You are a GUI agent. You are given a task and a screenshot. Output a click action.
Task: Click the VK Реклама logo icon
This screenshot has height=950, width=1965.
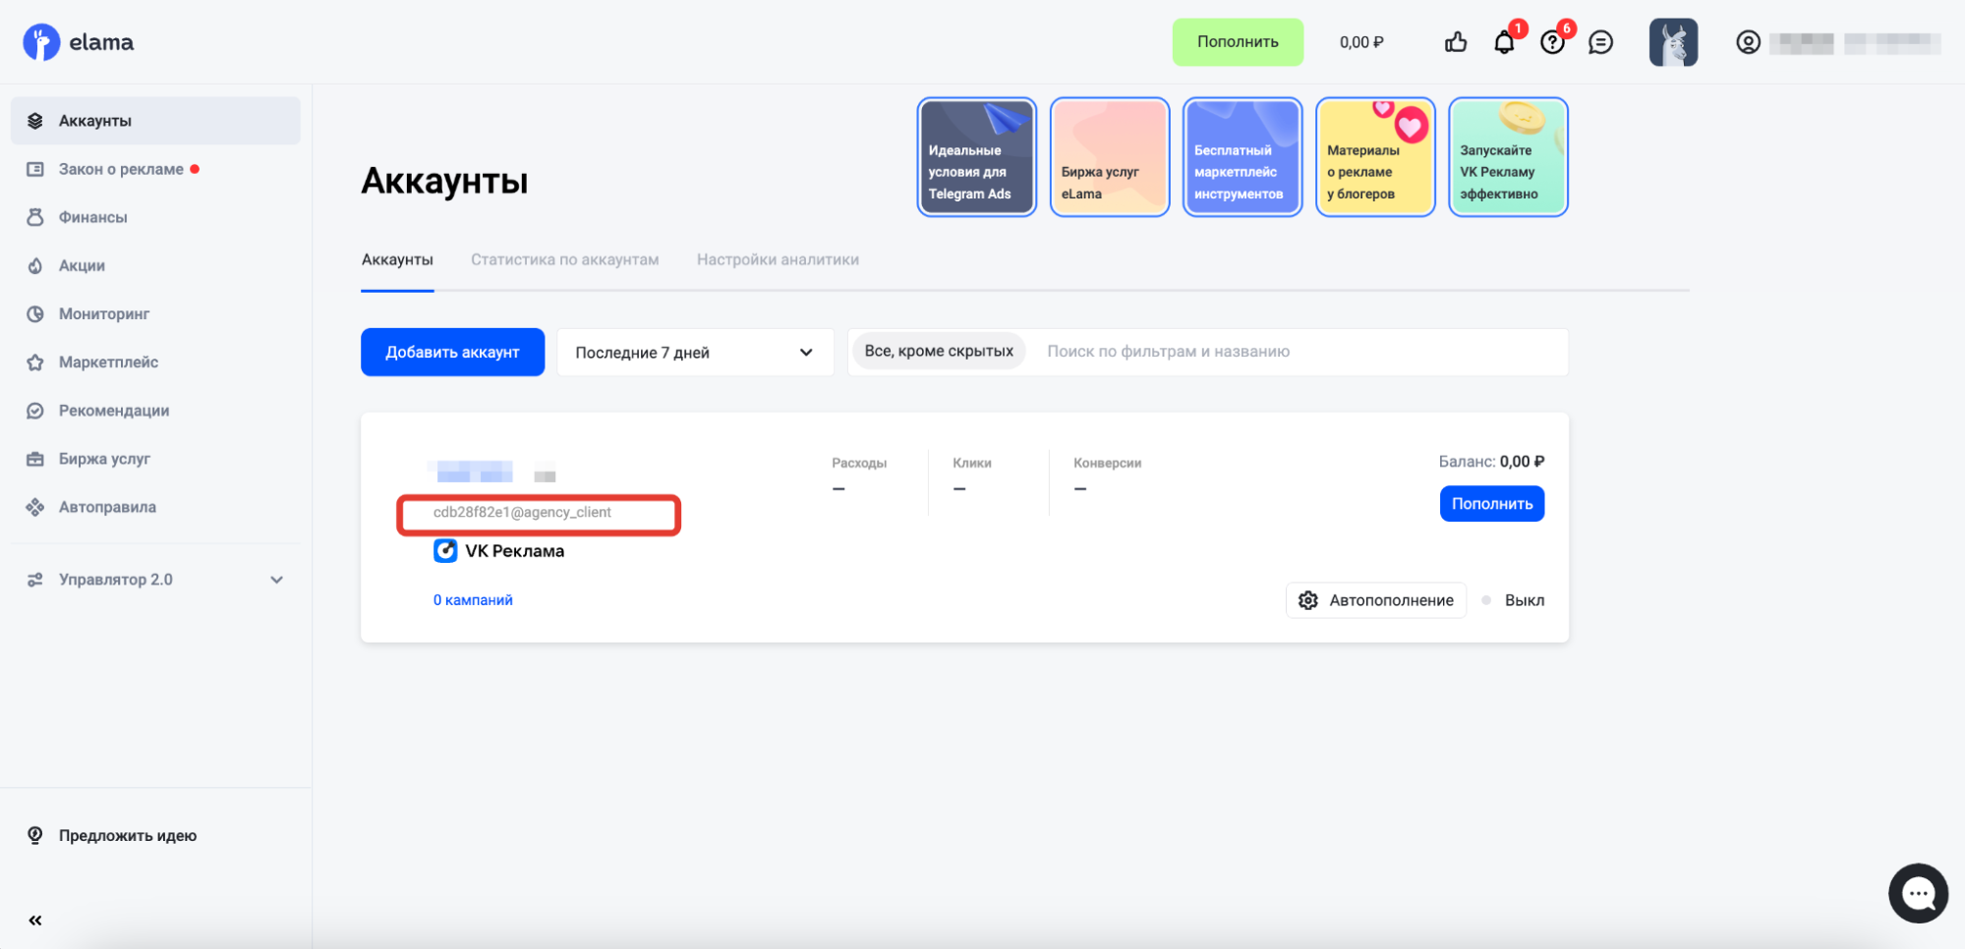(x=445, y=551)
